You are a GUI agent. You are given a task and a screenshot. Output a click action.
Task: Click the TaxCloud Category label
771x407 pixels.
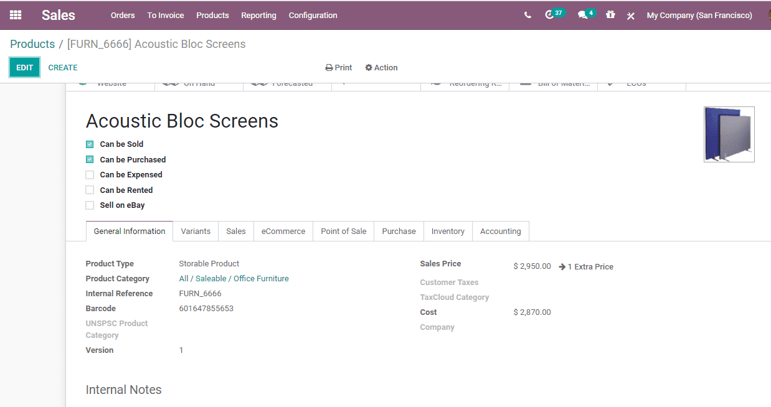tap(455, 297)
